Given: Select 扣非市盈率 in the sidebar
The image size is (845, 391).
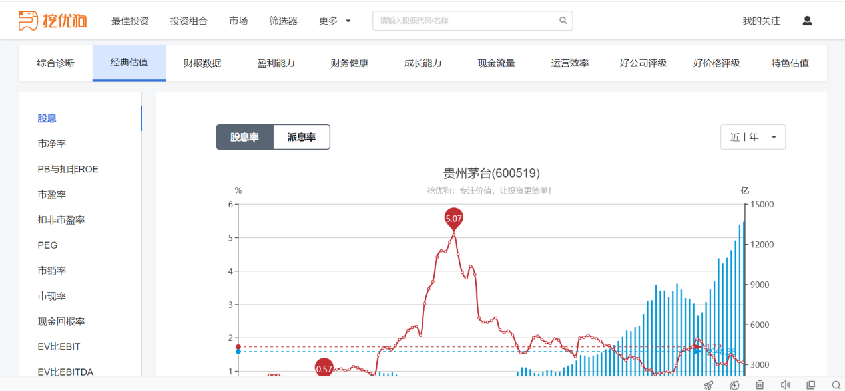Looking at the screenshot, I should click(x=61, y=219).
